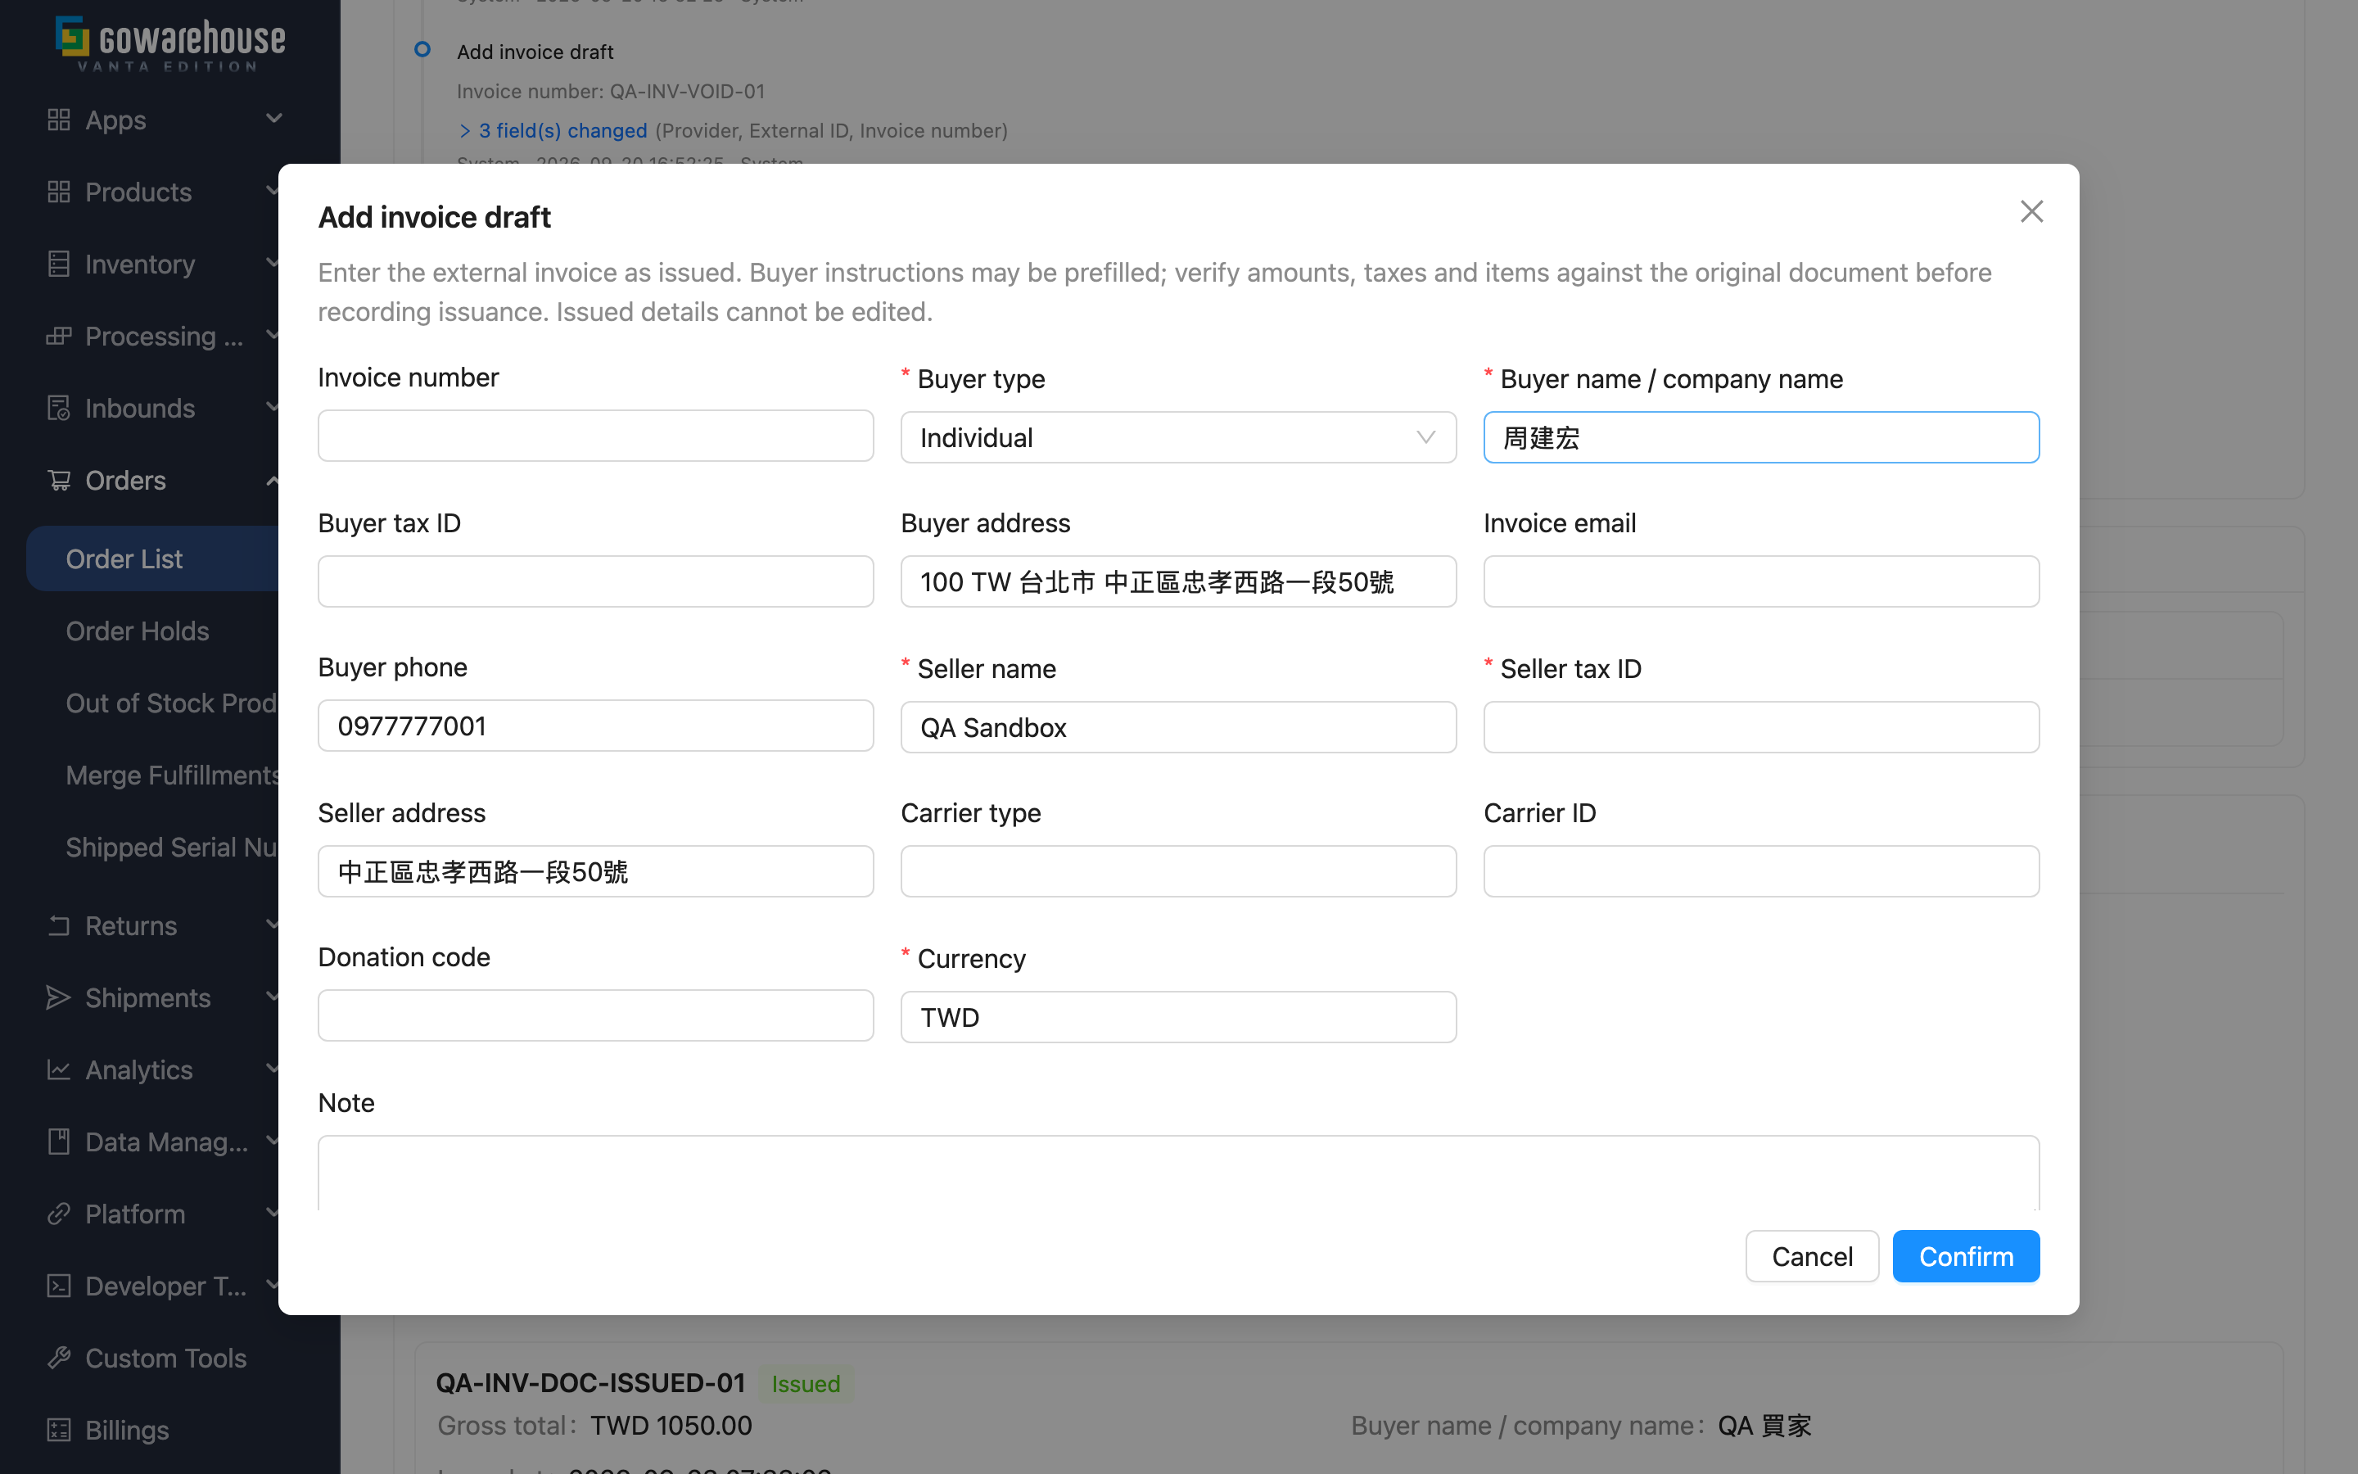Image resolution: width=2358 pixels, height=1474 pixels.
Task: Focus the Invoice number field
Action: point(595,436)
